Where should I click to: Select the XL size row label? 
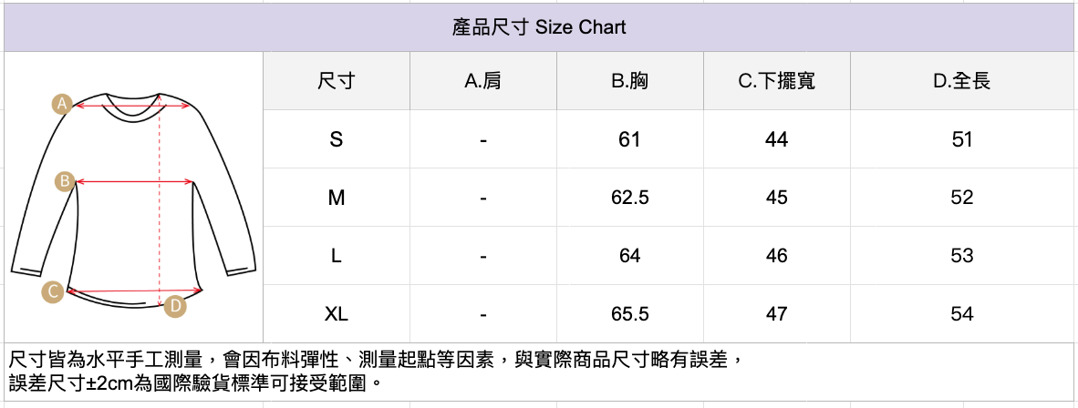[x=337, y=314]
